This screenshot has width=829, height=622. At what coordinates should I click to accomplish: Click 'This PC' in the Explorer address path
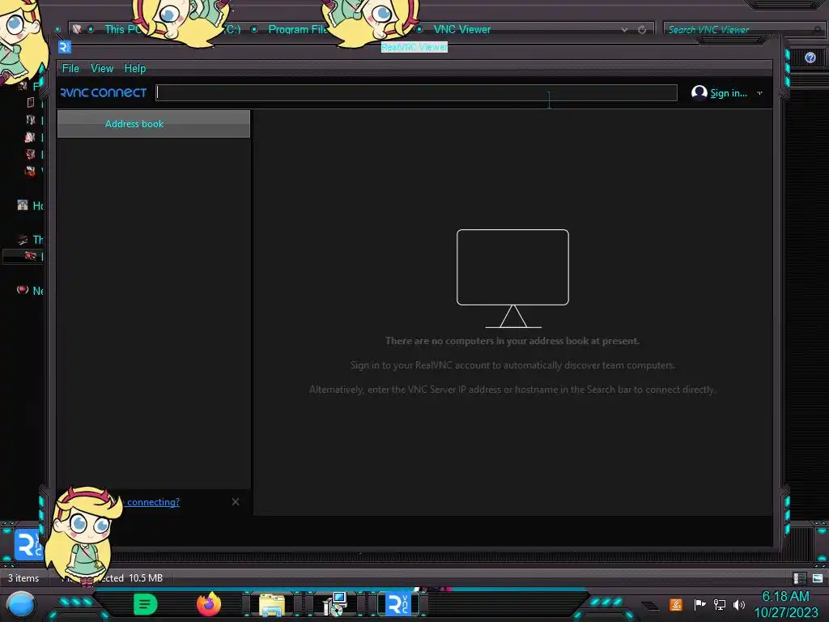pyautogui.click(x=123, y=30)
